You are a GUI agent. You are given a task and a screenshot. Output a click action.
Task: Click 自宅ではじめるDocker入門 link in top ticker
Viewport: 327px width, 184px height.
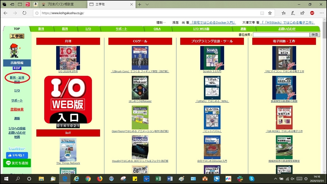pyautogui.click(x=213, y=23)
